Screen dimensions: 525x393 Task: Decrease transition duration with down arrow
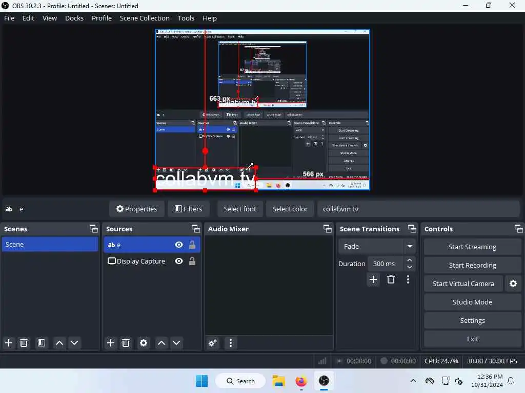click(x=410, y=267)
